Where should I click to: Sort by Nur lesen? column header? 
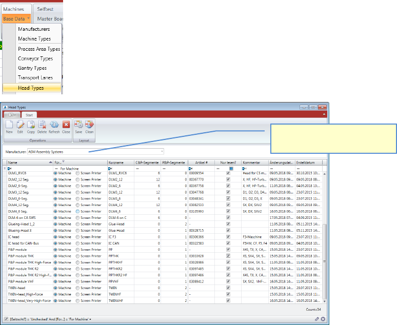[x=228, y=162]
